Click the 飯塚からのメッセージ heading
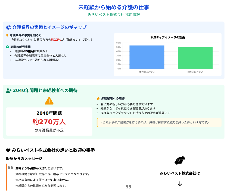227x192 pixels. pyautogui.click(x=24, y=158)
